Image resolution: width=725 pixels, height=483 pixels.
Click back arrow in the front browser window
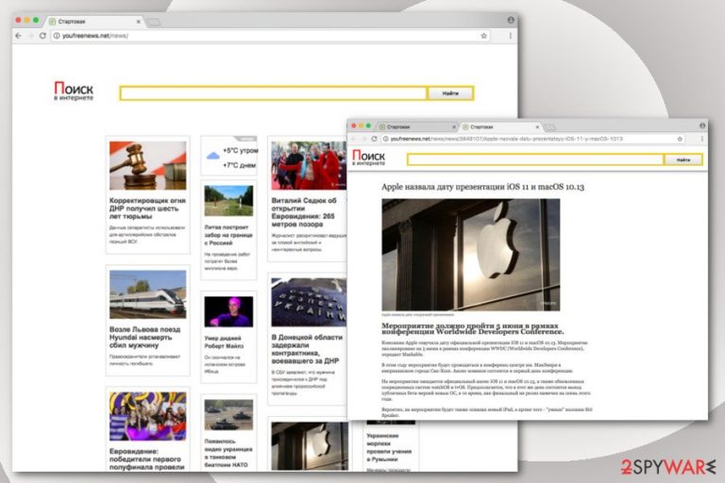[x=354, y=139]
